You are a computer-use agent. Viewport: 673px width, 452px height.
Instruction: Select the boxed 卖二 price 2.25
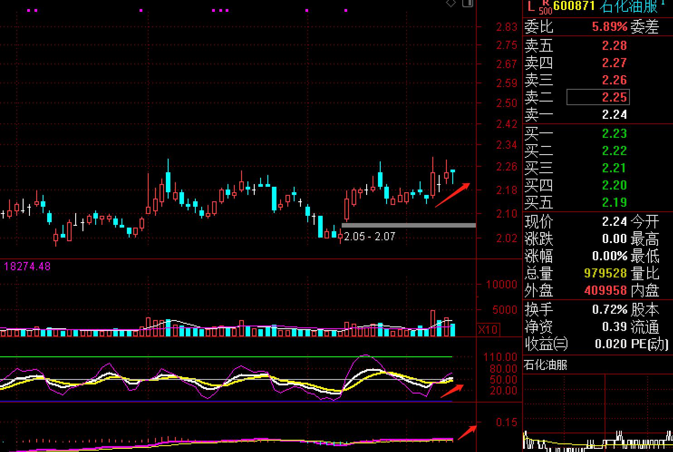[598, 97]
